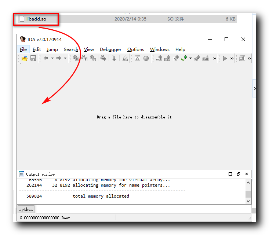This screenshot has height=235, width=269.
Task: Minimize the IDA window
Action: [210, 39]
